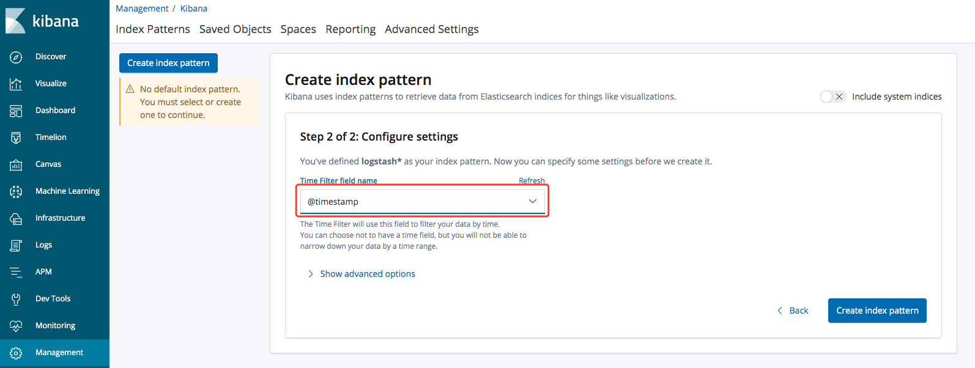Click the Back link
975x368 pixels.
pyautogui.click(x=793, y=311)
